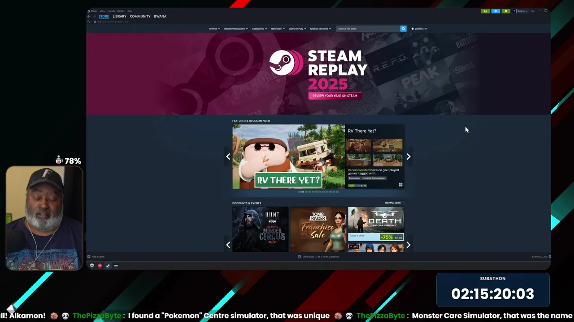This screenshot has height=322, width=574.
Task: Go forward with the Steam forward arrow
Action: tap(94, 17)
